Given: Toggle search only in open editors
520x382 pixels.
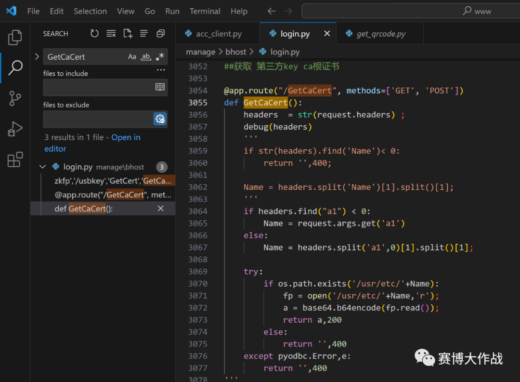Looking at the screenshot, I should (160, 87).
